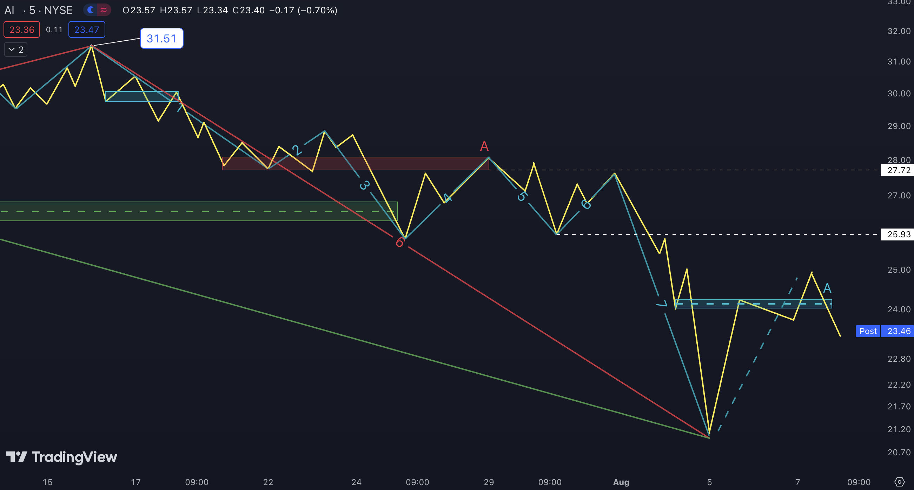The width and height of the screenshot is (914, 490).
Task: Click the 31.51 price callout label
Action: tap(161, 38)
